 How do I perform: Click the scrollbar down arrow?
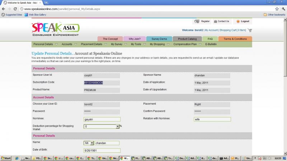tap(285, 154)
